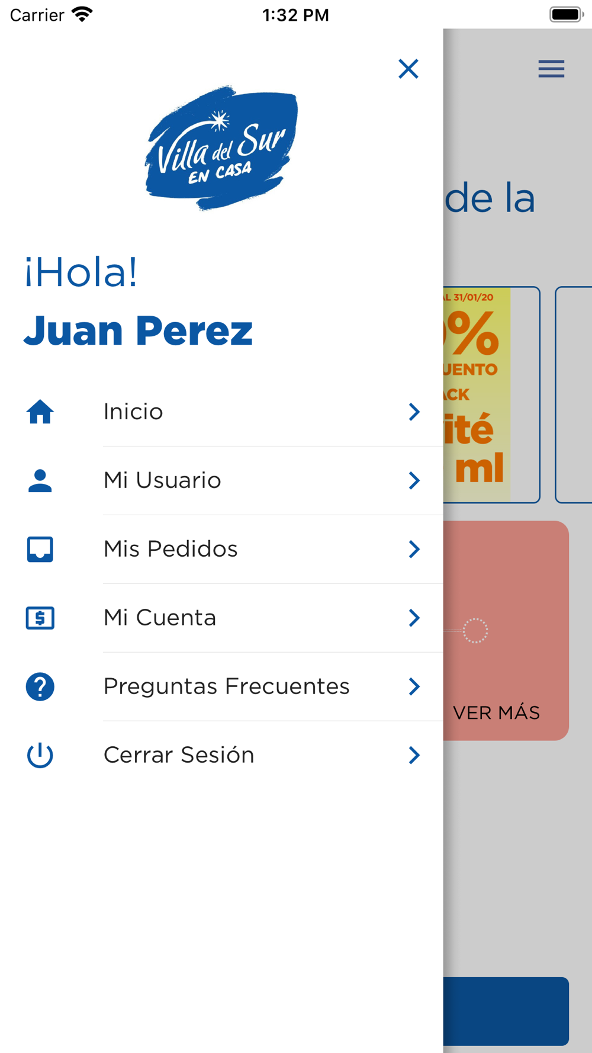Click the home icon beside Inicio
Screen dimensions: 592x1053
point(40,412)
